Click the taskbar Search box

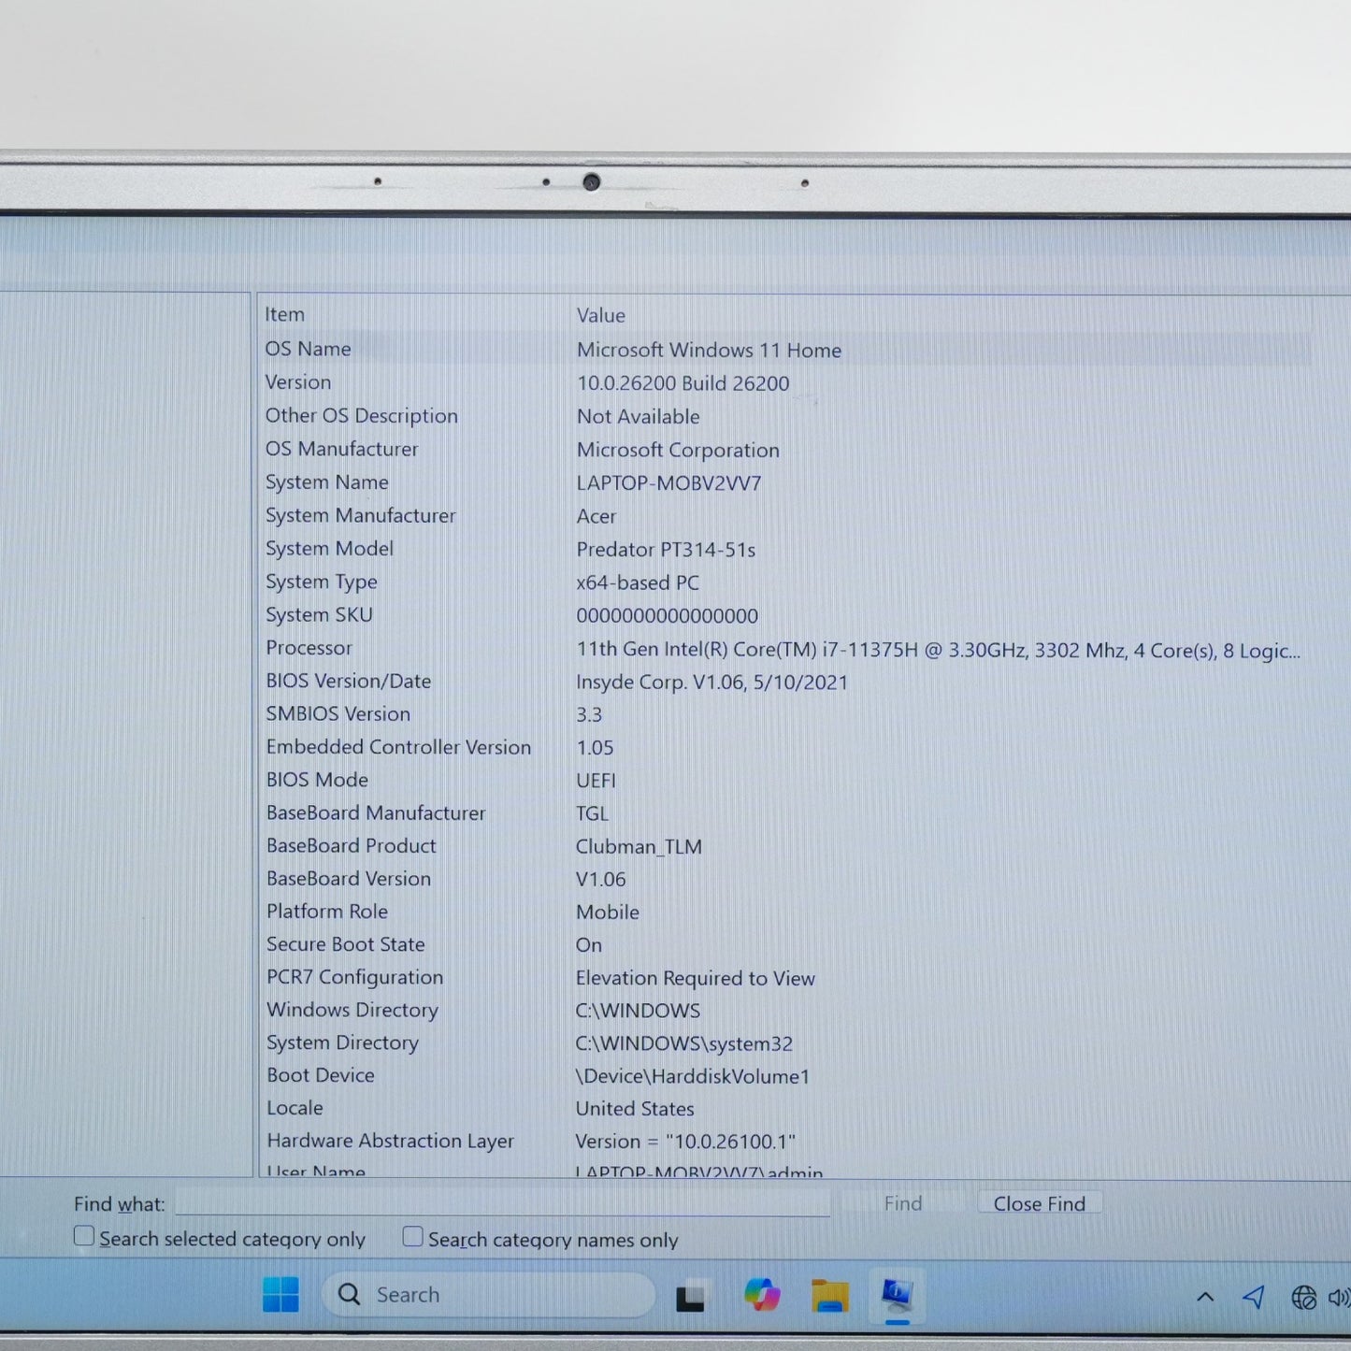point(488,1295)
